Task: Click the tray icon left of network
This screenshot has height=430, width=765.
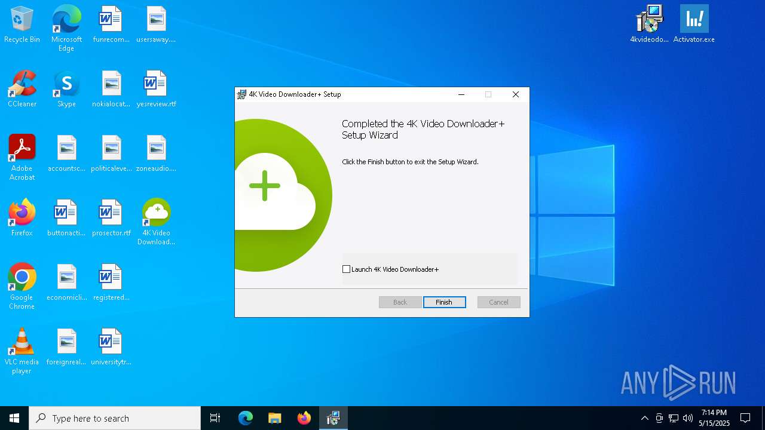Action: point(659,418)
